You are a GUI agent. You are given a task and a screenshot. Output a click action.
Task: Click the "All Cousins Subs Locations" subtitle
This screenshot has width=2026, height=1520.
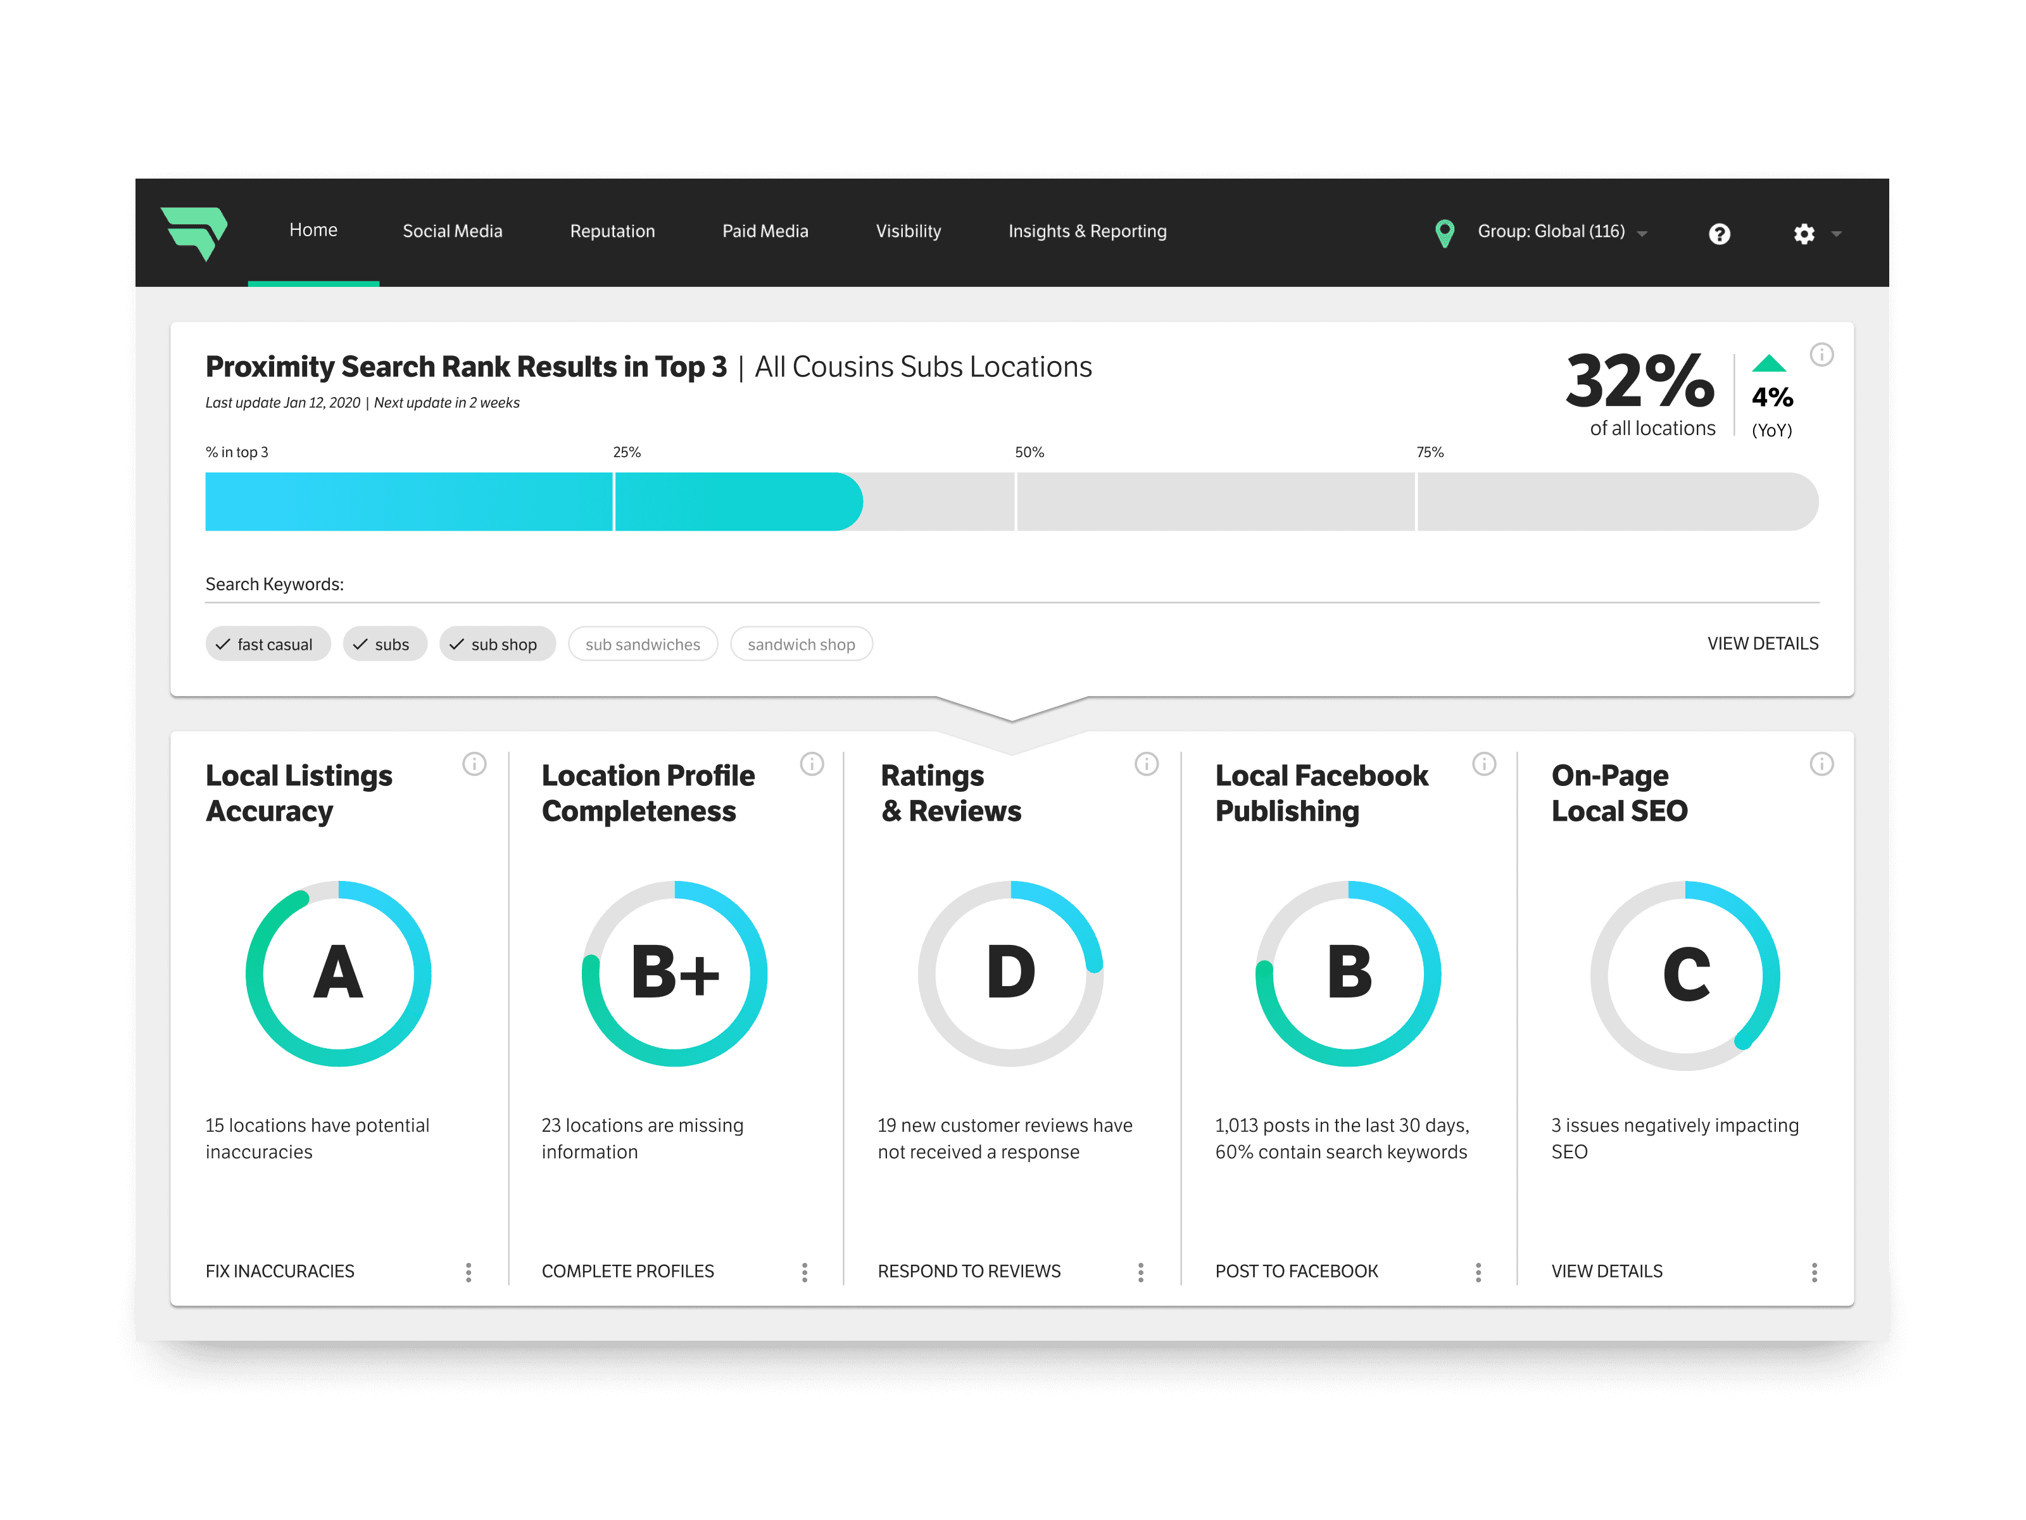click(923, 367)
